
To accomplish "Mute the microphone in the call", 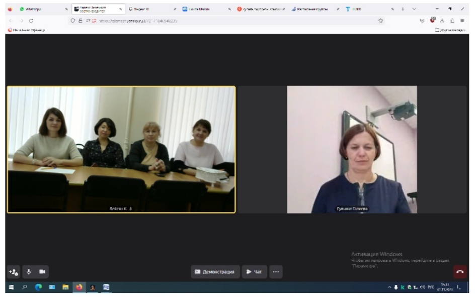I will pyautogui.click(x=28, y=272).
